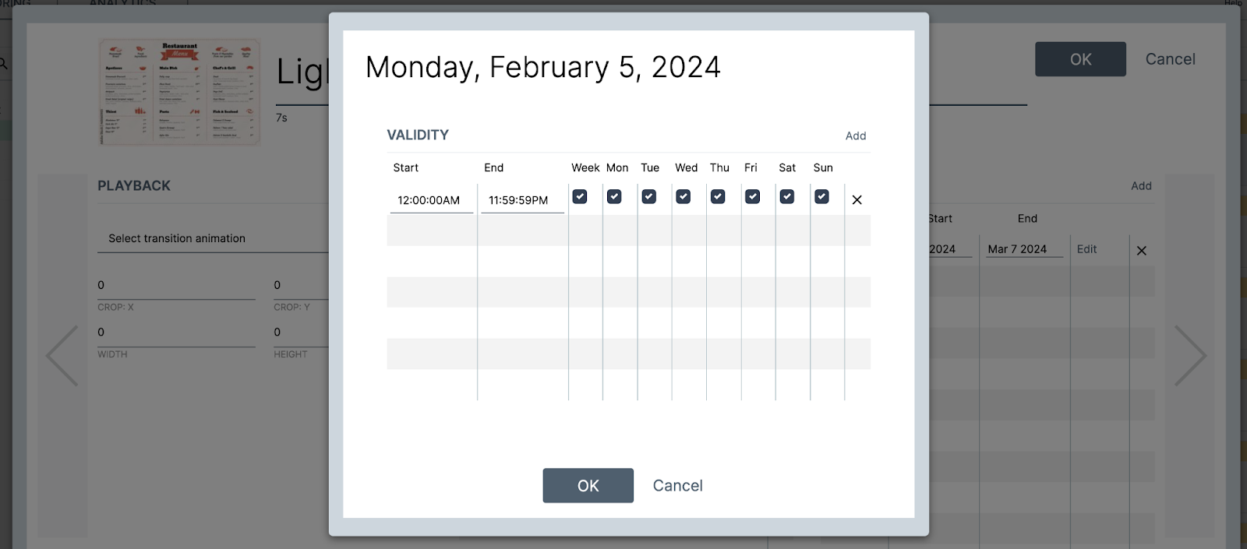This screenshot has width=1247, height=549.
Task: Open the transition animation dropdown
Action: [212, 239]
